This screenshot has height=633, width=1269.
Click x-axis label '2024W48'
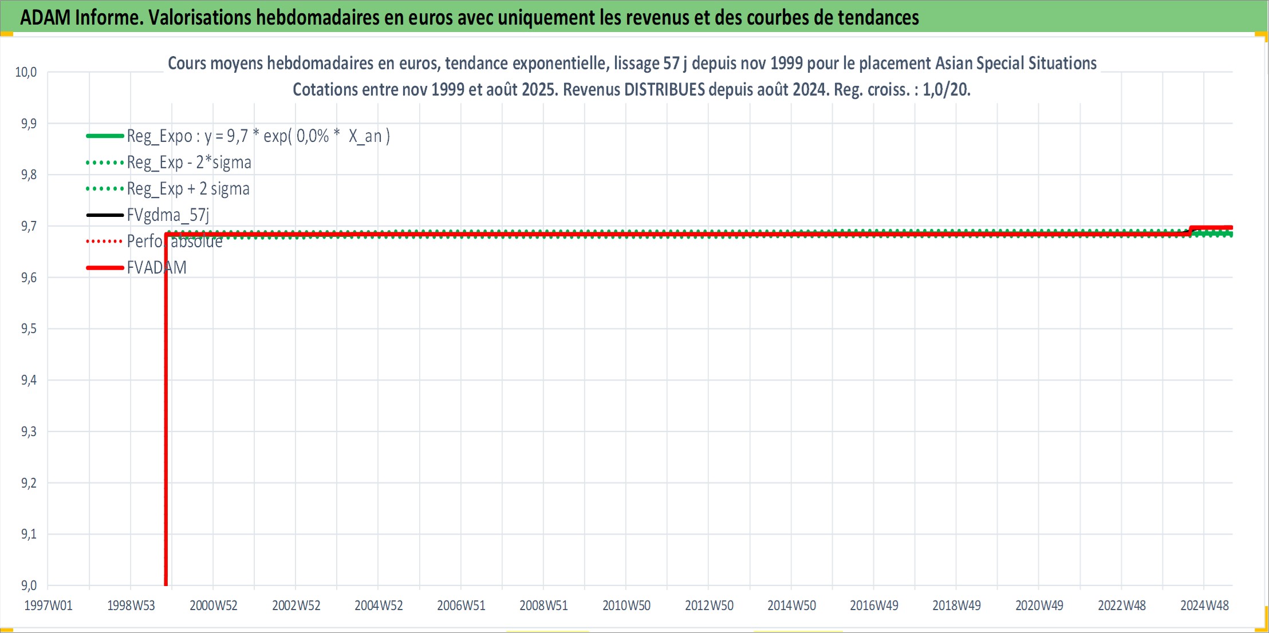[1204, 606]
